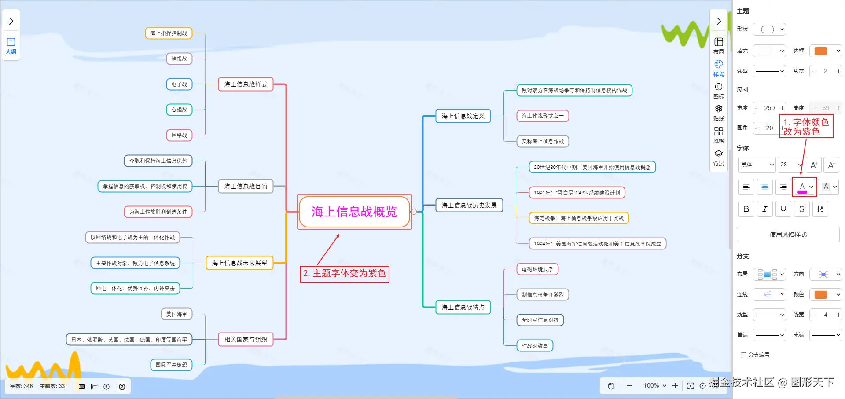845x399 pixels.
Task: Click the vertical text direction icon
Action: pos(820,209)
